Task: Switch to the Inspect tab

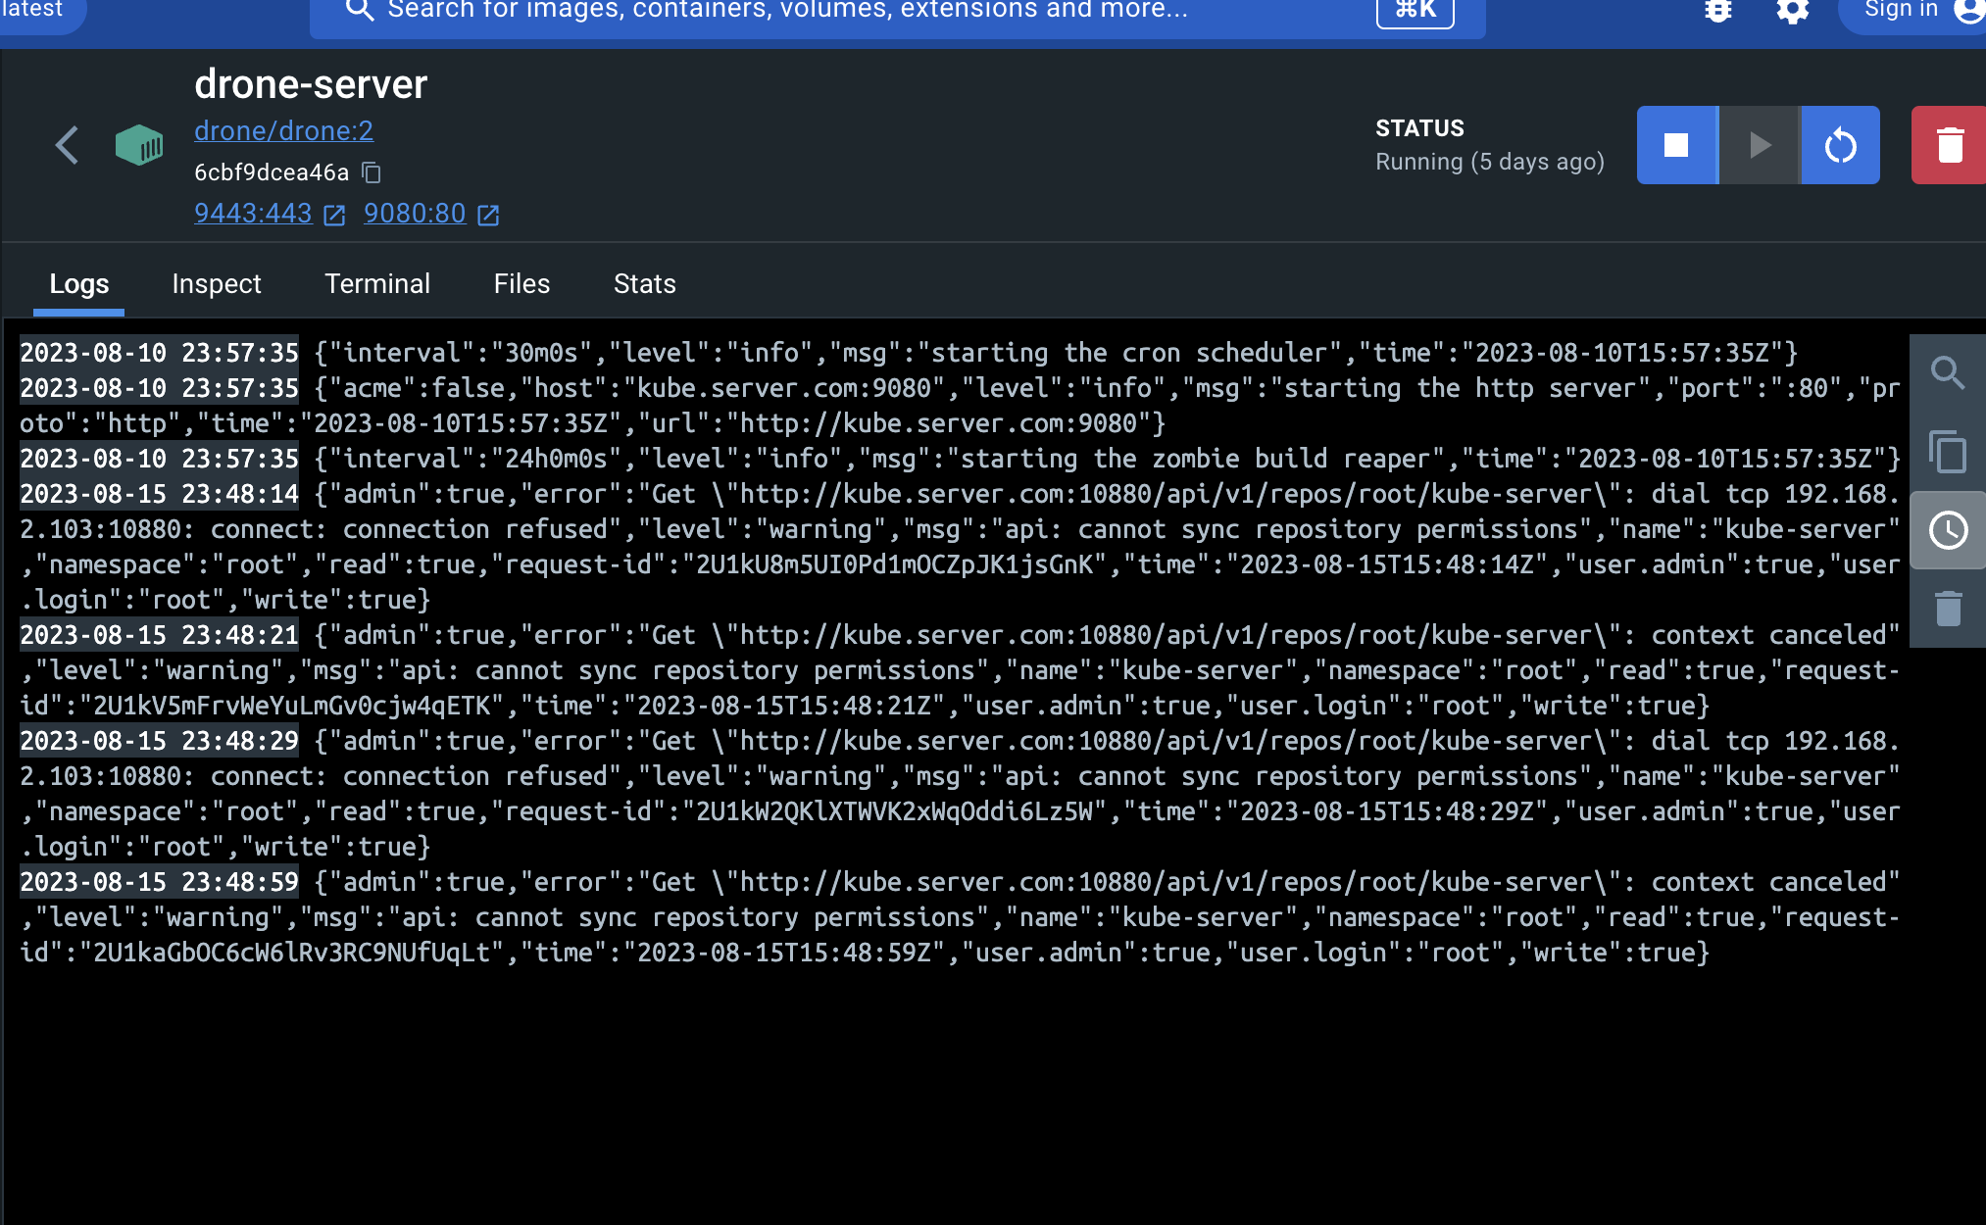Action: pos(217,284)
